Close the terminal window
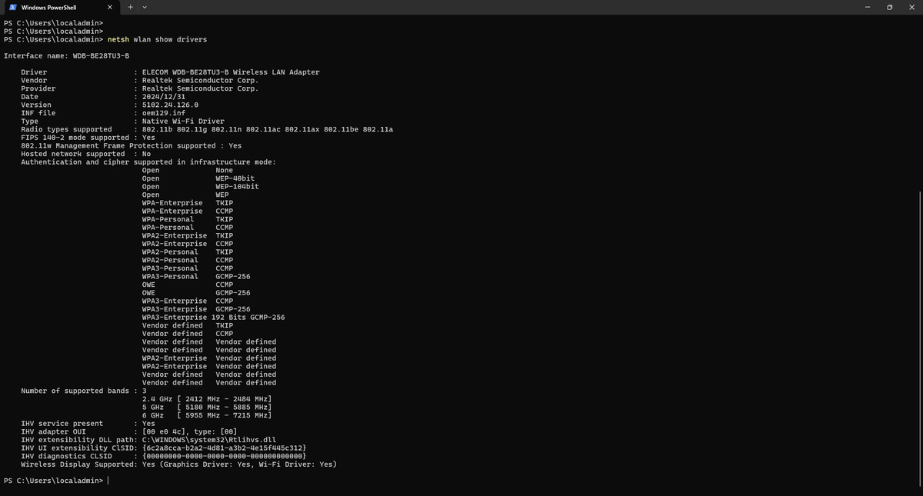The width and height of the screenshot is (923, 496). (911, 7)
